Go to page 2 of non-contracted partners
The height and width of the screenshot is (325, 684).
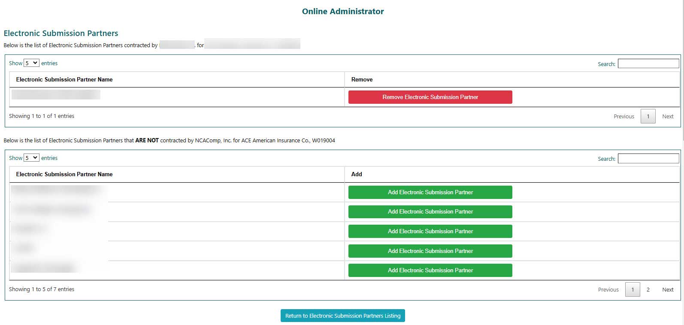pos(648,289)
